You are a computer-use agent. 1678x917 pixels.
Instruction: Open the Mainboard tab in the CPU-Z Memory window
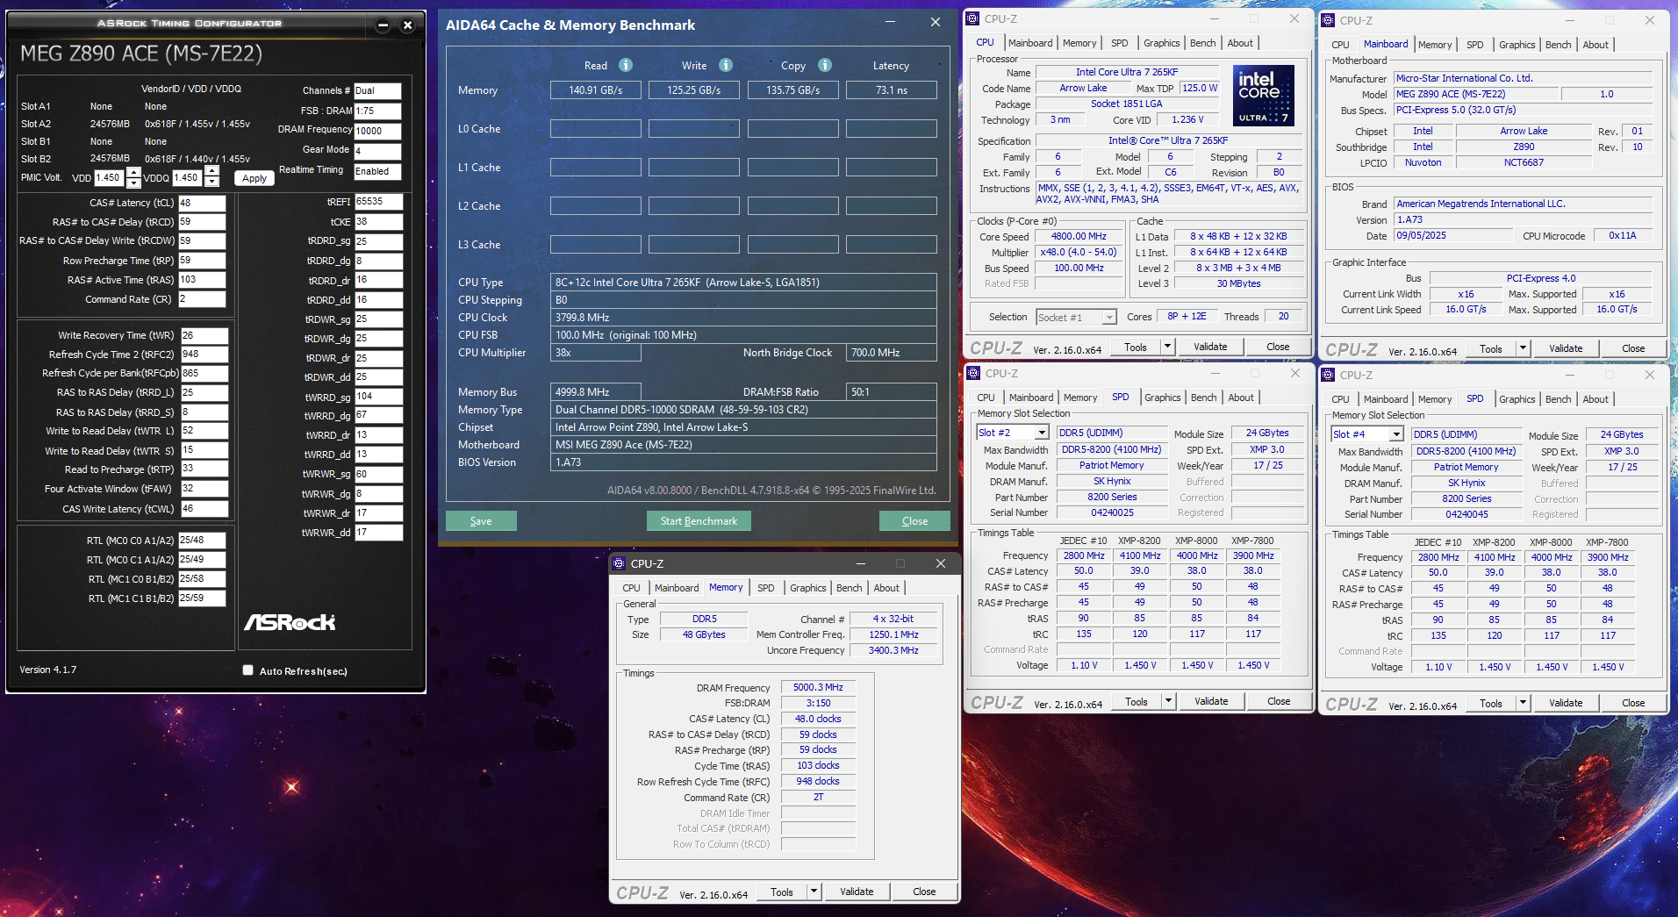pyautogui.click(x=677, y=588)
